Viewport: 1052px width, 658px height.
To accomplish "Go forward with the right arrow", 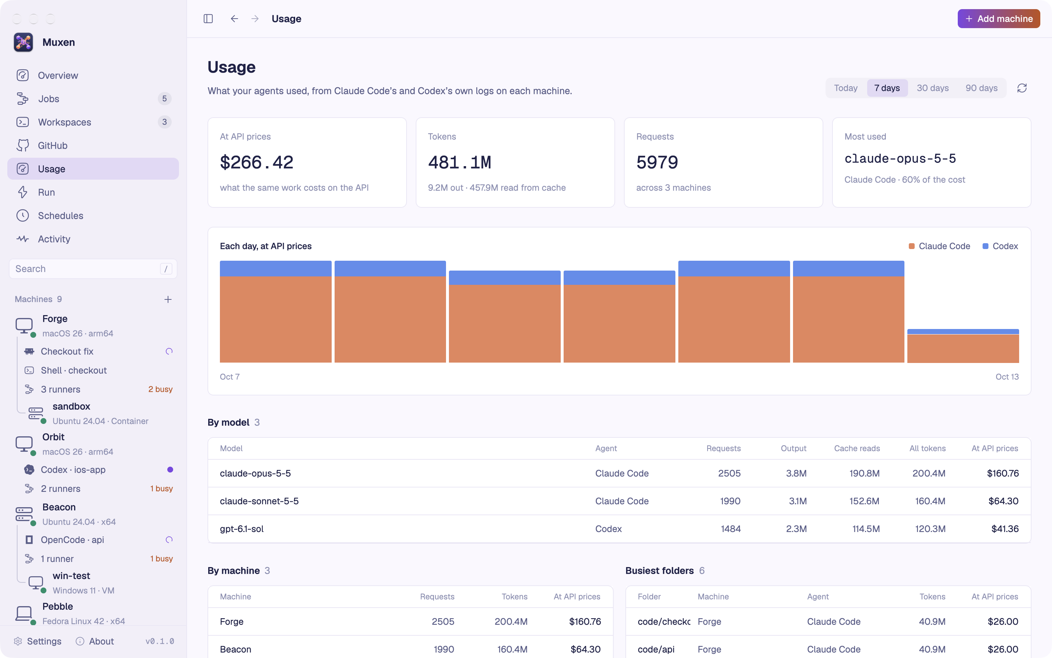I will click(255, 19).
